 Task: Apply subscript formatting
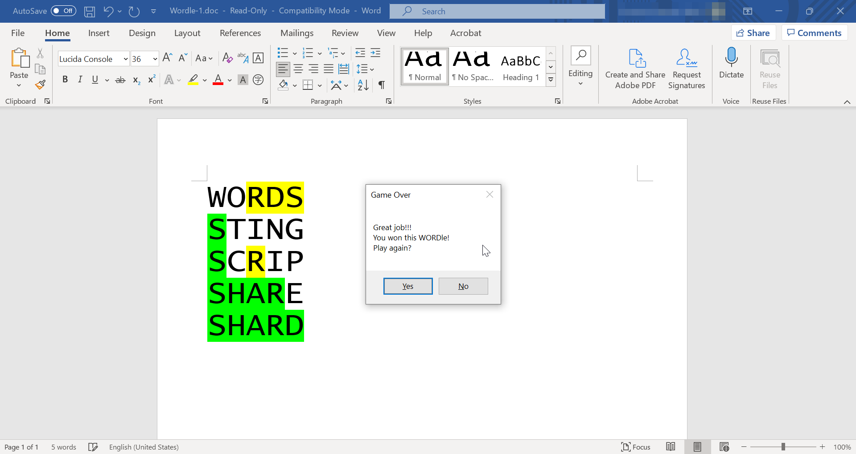point(136,80)
